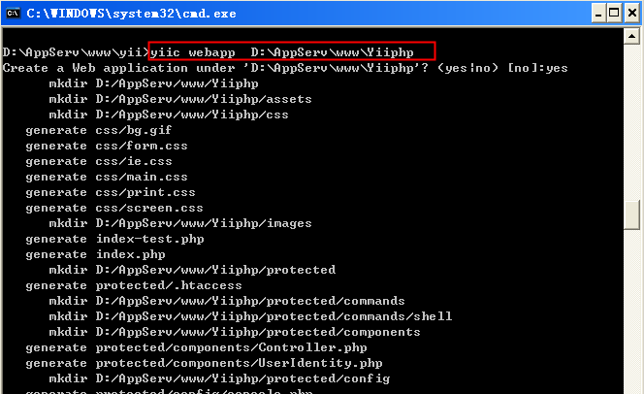Viewport: 644px width, 394px height.
Task: Click the highlighted yiic webapp command
Action: click(x=293, y=51)
